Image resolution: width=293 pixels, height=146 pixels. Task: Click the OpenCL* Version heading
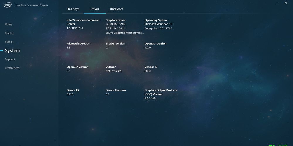coord(77,67)
